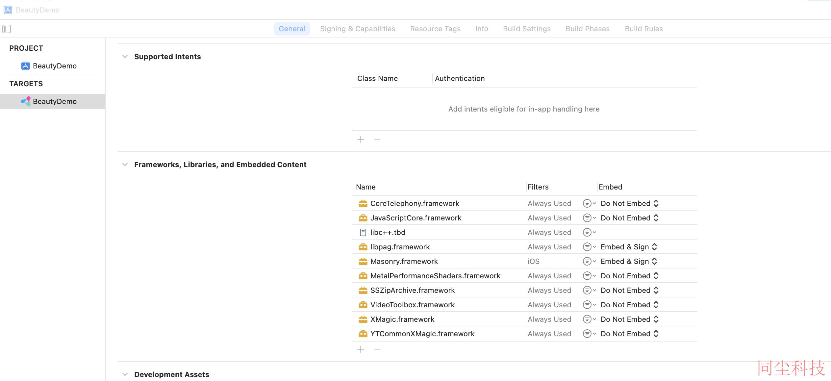
Task: Click the Masonry.framework toolbox icon
Action: (363, 261)
